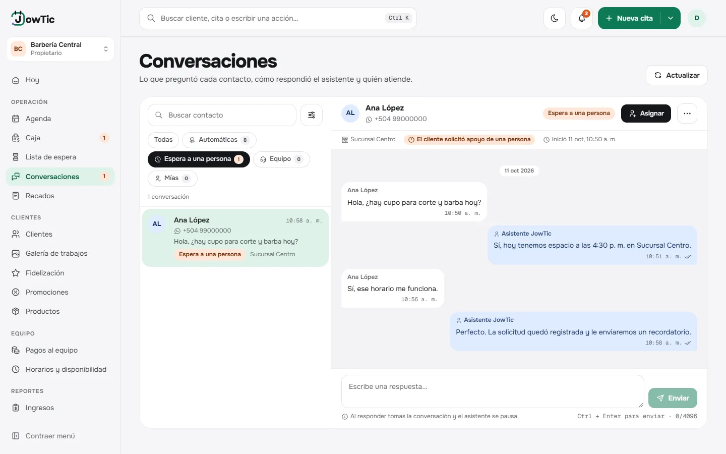Click the Espera a una persona header badge
This screenshot has height=454, width=726.
tap(579, 113)
